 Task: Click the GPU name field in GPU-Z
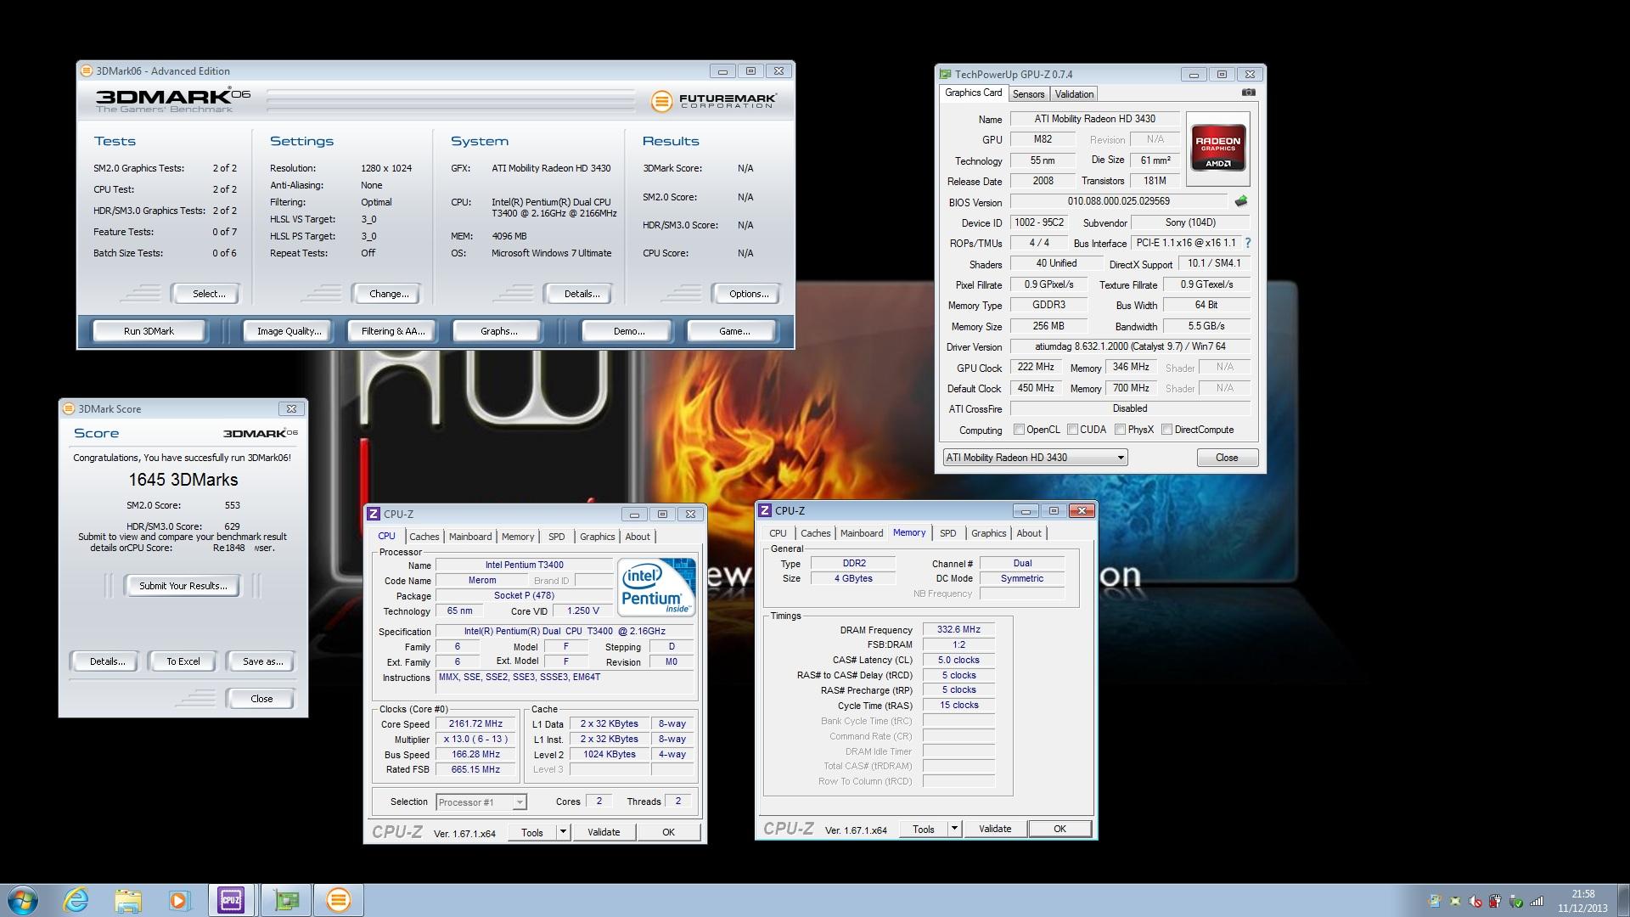pyautogui.click(x=1094, y=119)
